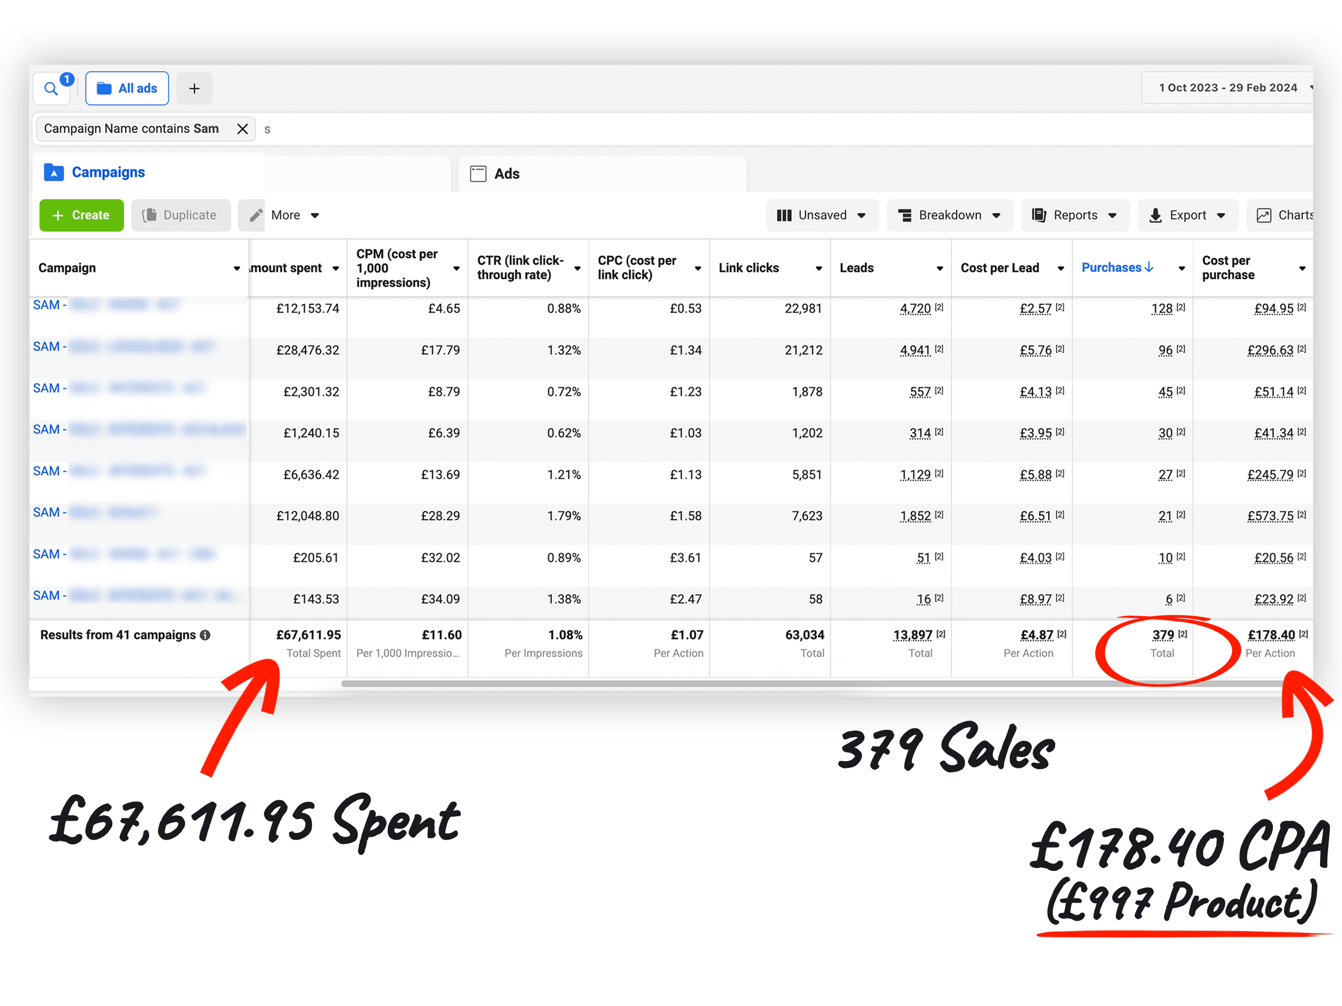
Task: Click the search magnifier icon
Action: (52, 89)
